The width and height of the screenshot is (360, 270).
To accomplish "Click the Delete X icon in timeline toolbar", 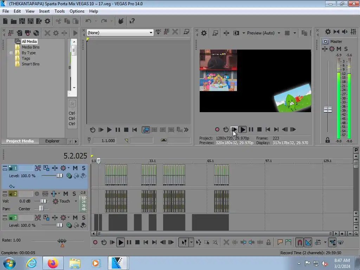I will pos(226,242).
